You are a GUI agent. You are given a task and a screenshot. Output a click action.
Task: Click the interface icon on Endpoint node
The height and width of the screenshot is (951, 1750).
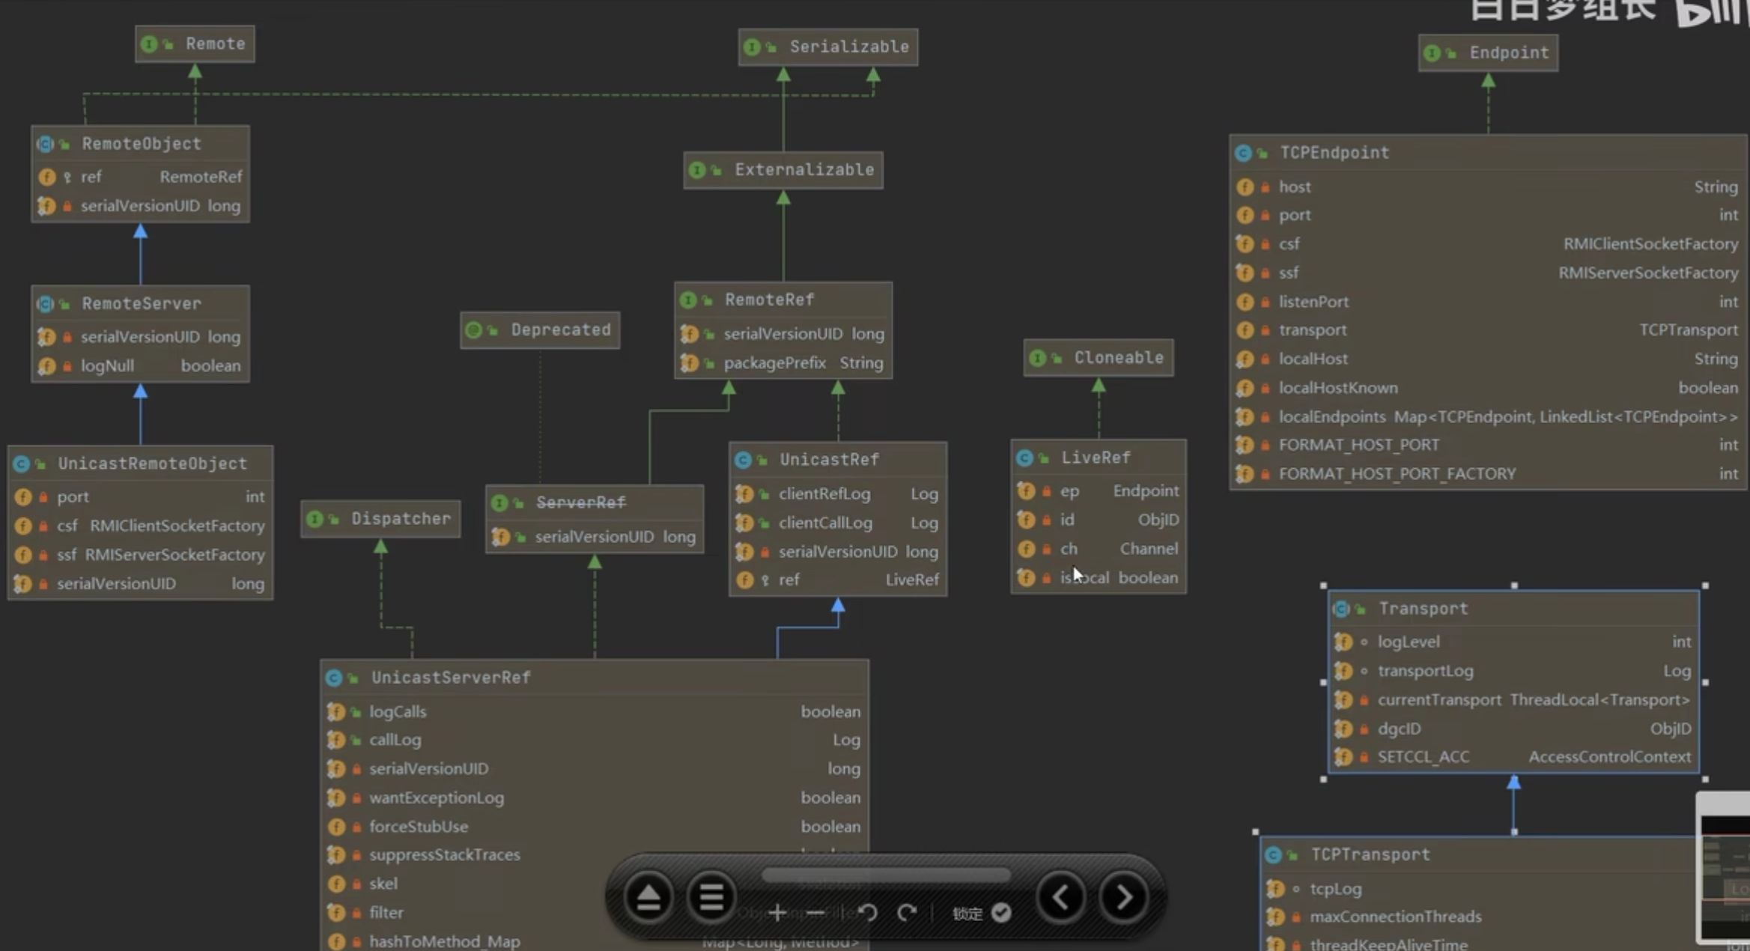pyautogui.click(x=1432, y=53)
